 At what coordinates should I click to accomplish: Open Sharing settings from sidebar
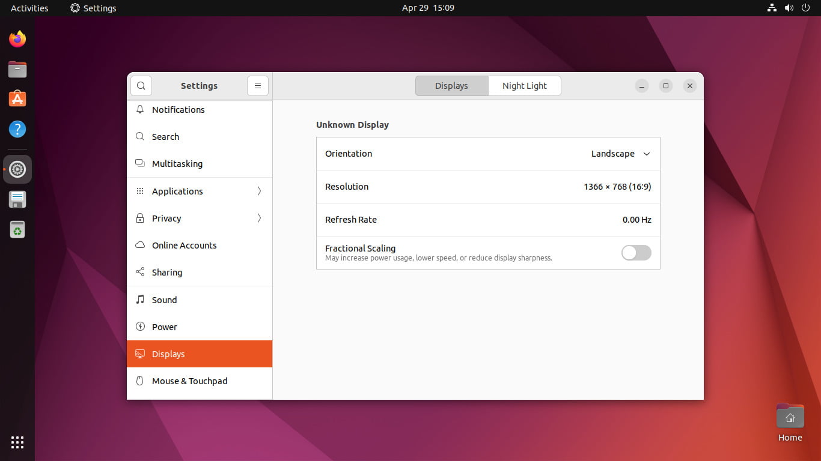tap(166, 272)
